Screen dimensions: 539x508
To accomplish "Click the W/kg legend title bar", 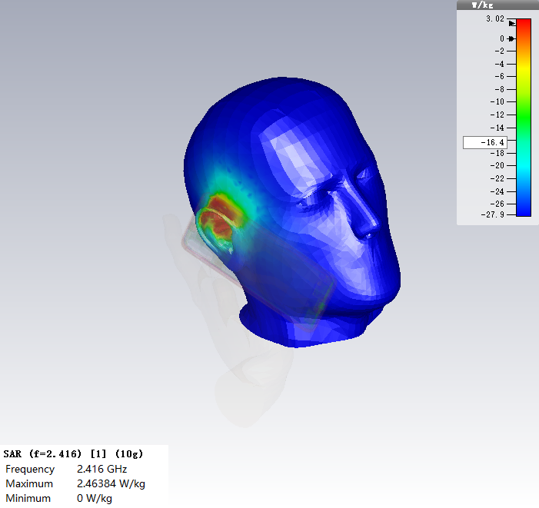I will click(x=496, y=5).
